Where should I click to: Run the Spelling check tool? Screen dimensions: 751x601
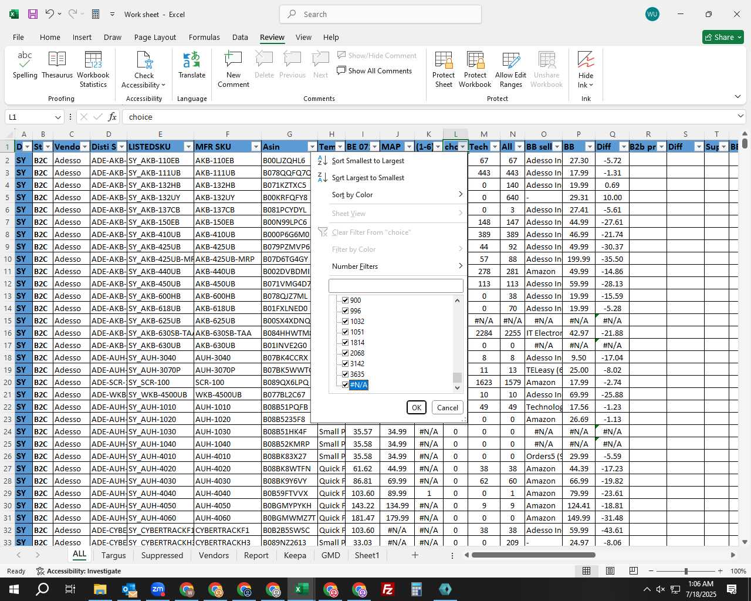tap(25, 65)
